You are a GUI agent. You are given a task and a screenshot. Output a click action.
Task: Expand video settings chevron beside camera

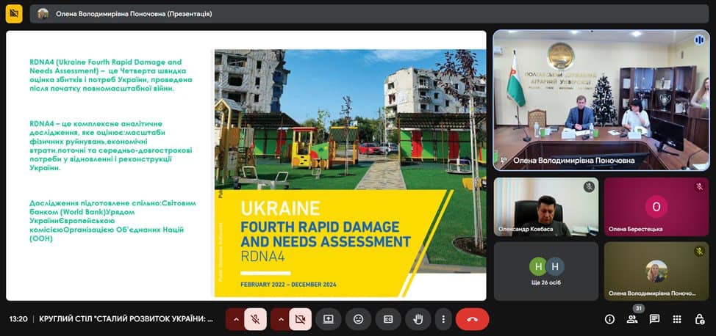[281, 319]
